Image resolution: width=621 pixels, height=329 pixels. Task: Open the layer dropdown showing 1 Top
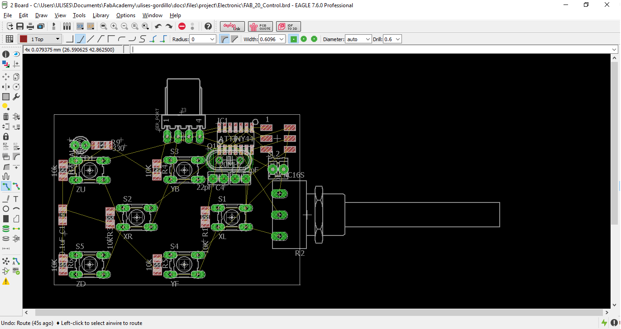click(40, 39)
